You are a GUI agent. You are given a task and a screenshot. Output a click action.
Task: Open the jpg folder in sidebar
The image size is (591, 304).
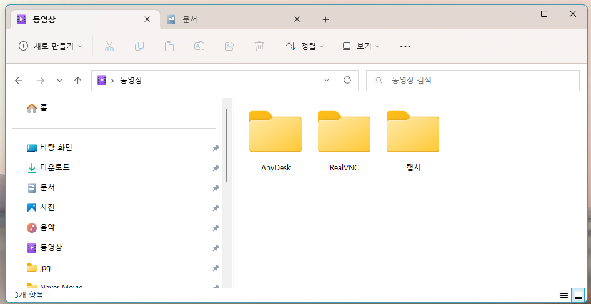pos(39,268)
